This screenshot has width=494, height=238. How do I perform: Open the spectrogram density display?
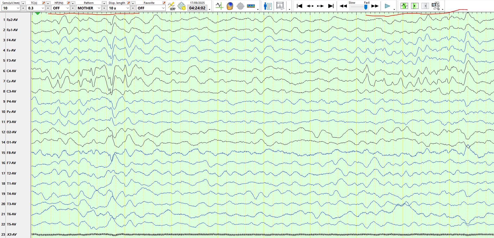point(251,6)
